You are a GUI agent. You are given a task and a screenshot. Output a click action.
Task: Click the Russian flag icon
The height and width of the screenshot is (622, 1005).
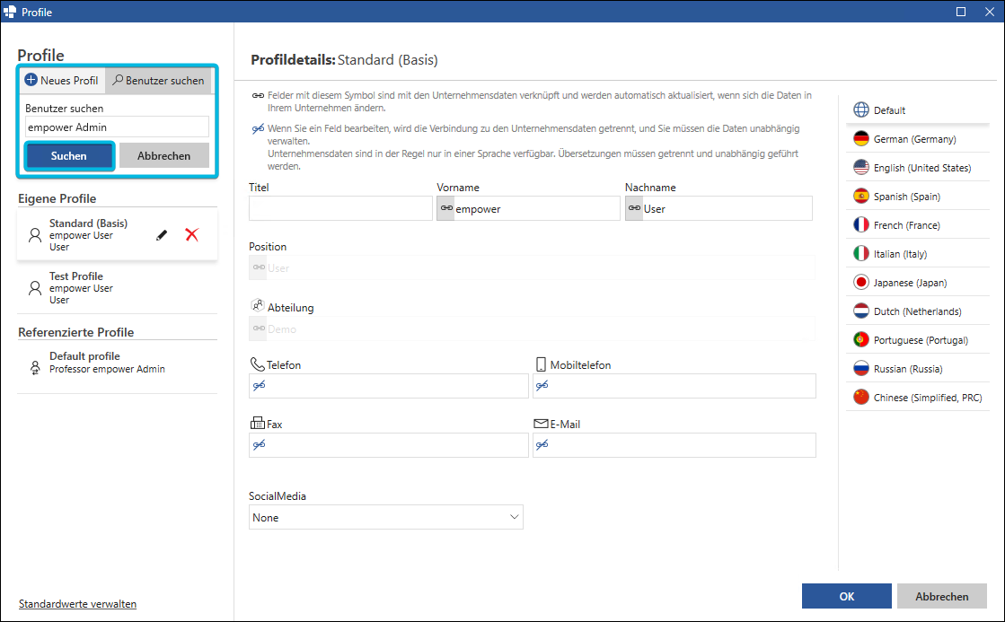click(x=861, y=368)
